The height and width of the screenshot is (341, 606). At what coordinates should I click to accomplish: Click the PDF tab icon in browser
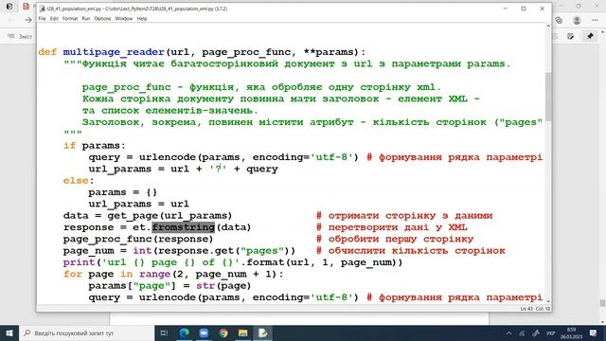pyautogui.click(x=26, y=7)
